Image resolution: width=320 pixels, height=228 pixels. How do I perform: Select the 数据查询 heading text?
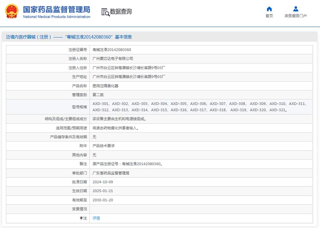point(121,12)
